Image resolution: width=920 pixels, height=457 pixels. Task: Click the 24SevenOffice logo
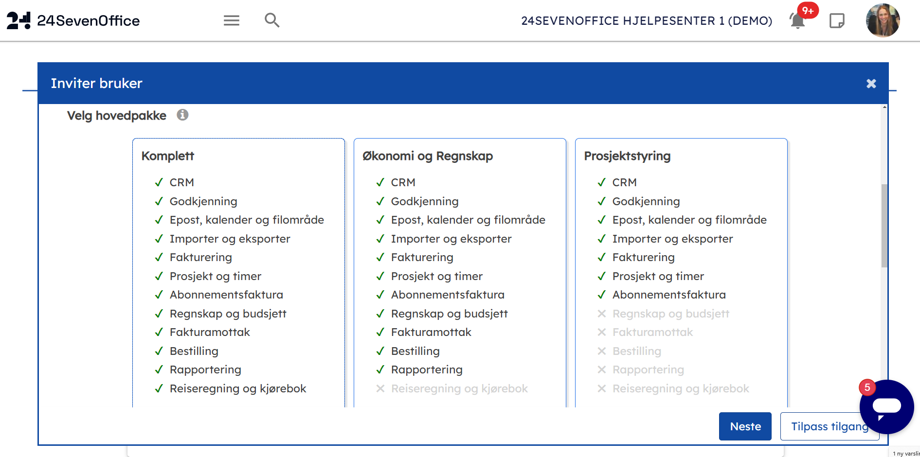coord(73,20)
